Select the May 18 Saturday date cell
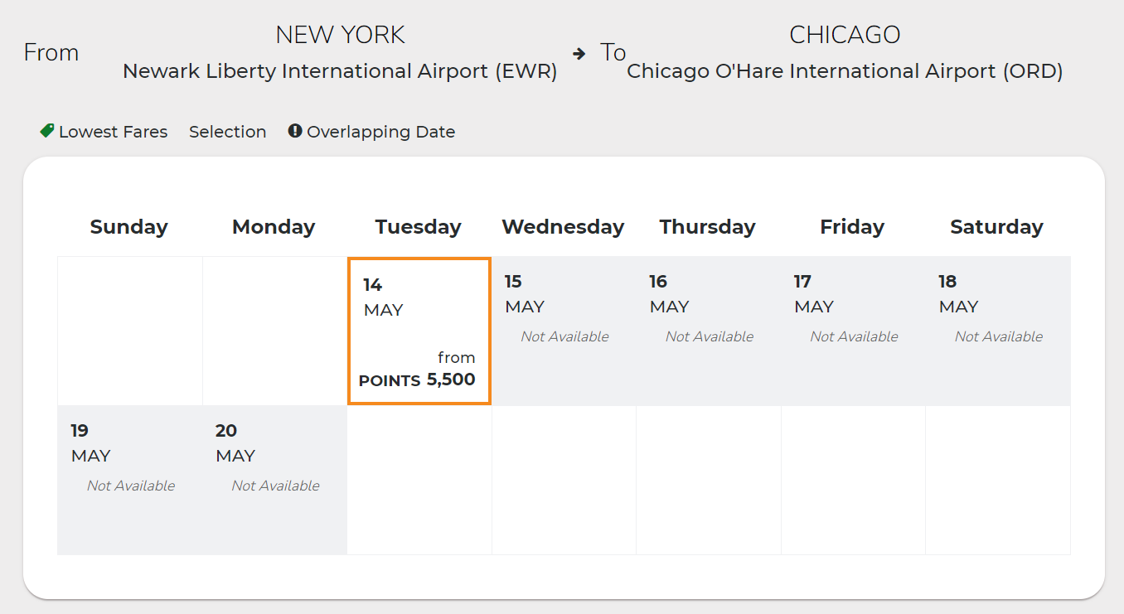Viewport: 1124px width, 614px height. click(x=998, y=331)
